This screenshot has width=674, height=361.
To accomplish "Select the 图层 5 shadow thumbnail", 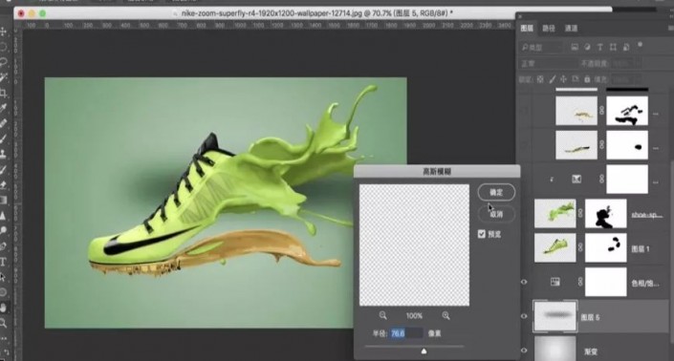I will click(x=554, y=316).
